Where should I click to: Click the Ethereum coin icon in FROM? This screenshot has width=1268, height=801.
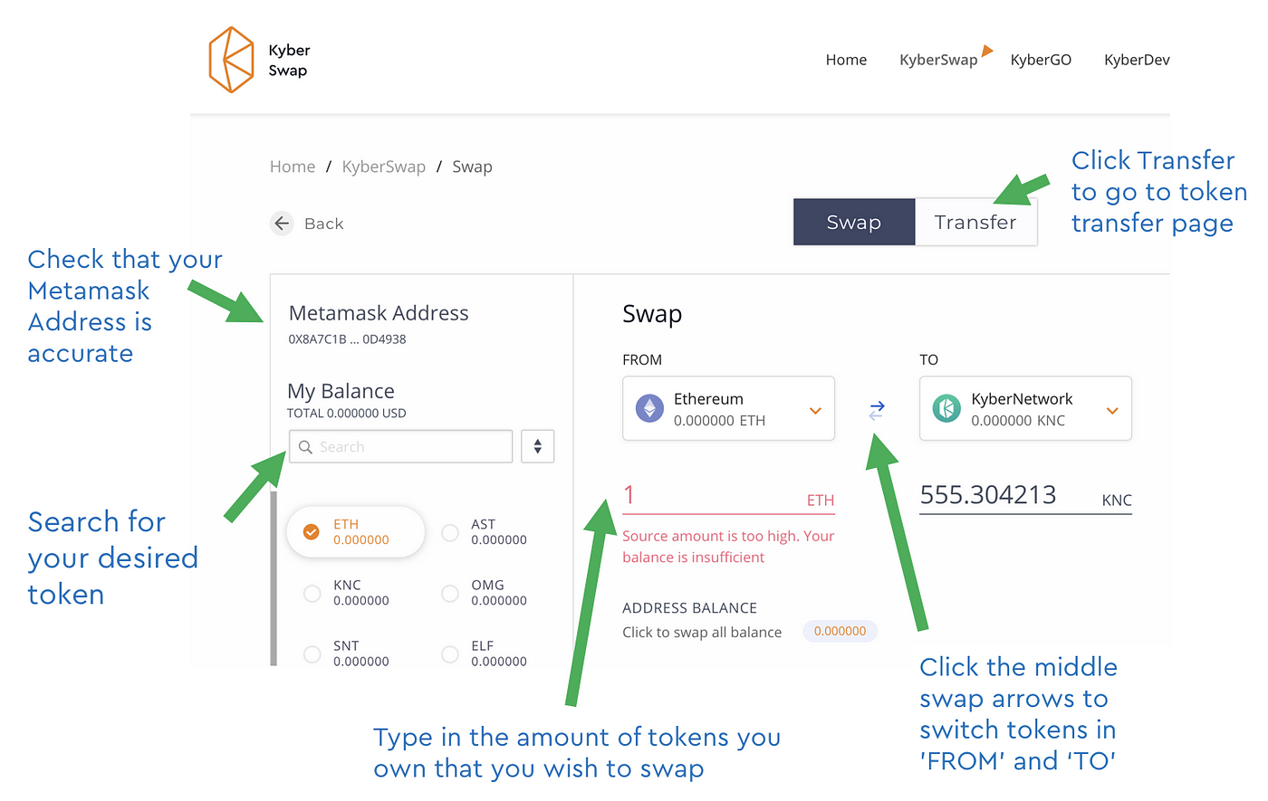(x=649, y=409)
